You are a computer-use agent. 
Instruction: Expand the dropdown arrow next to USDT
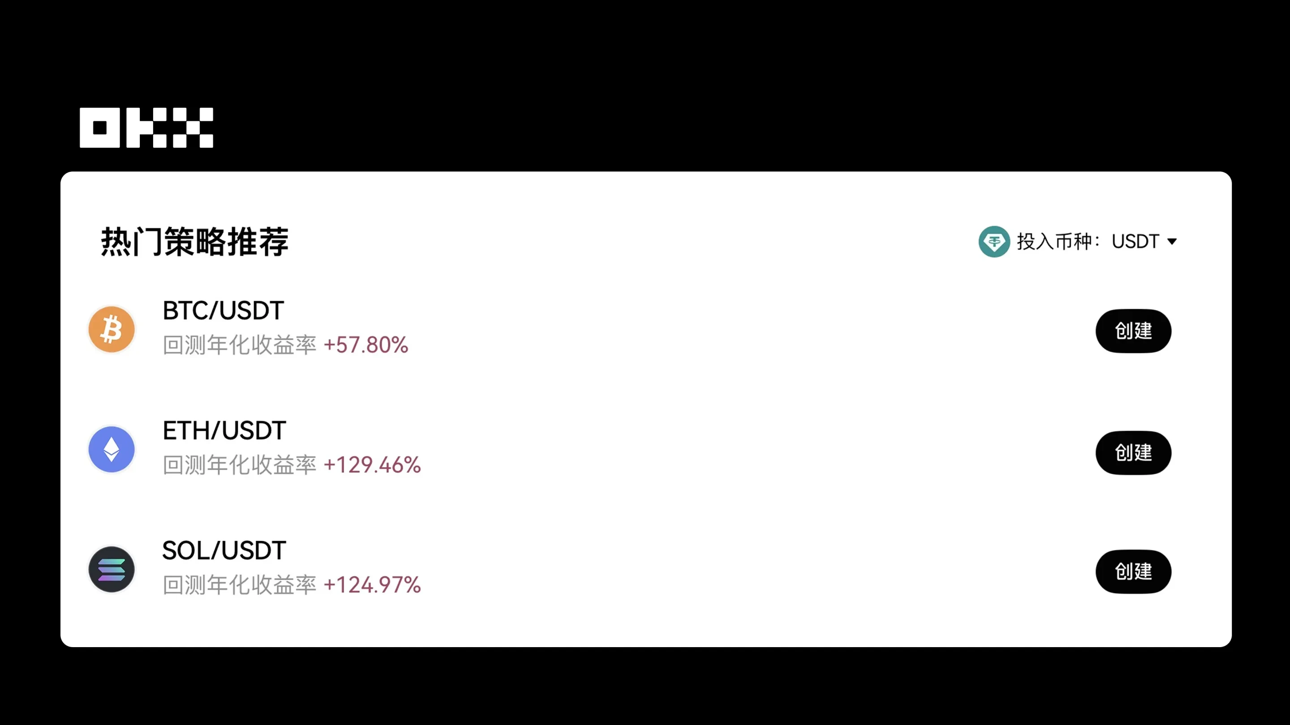click(x=1172, y=242)
